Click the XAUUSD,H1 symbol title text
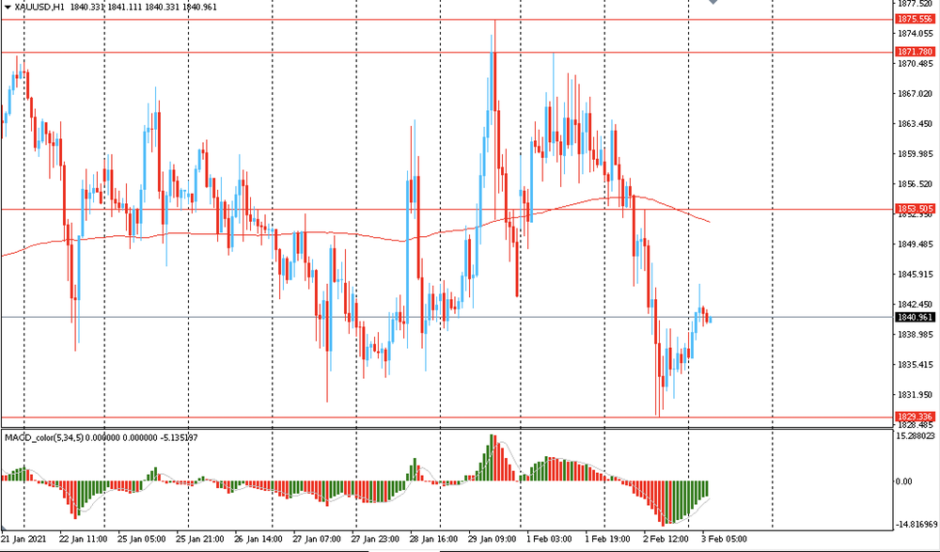 point(39,7)
